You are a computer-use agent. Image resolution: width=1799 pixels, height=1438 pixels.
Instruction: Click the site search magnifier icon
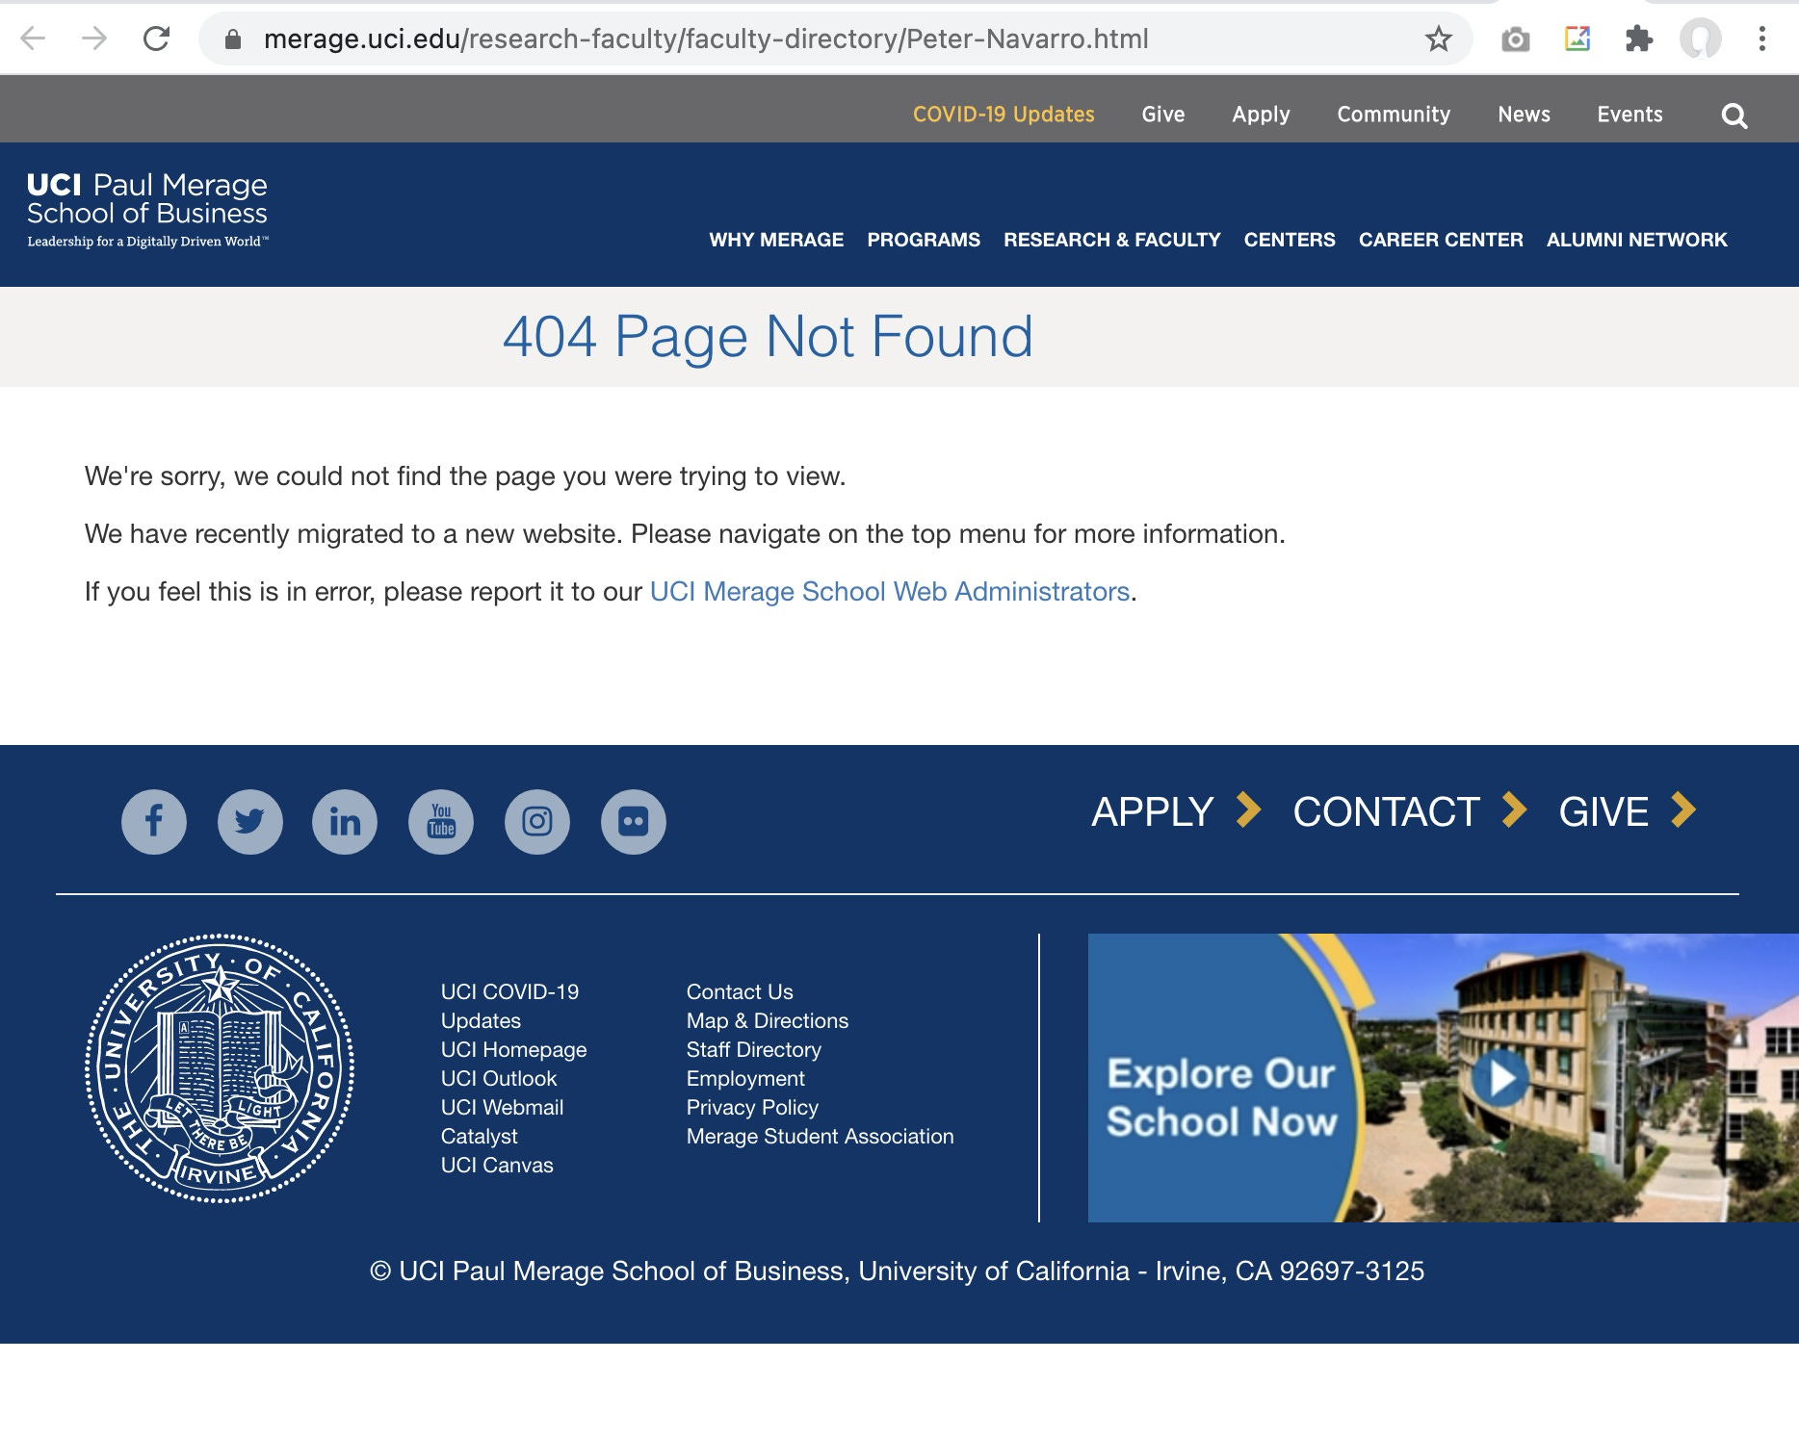[x=1734, y=116]
